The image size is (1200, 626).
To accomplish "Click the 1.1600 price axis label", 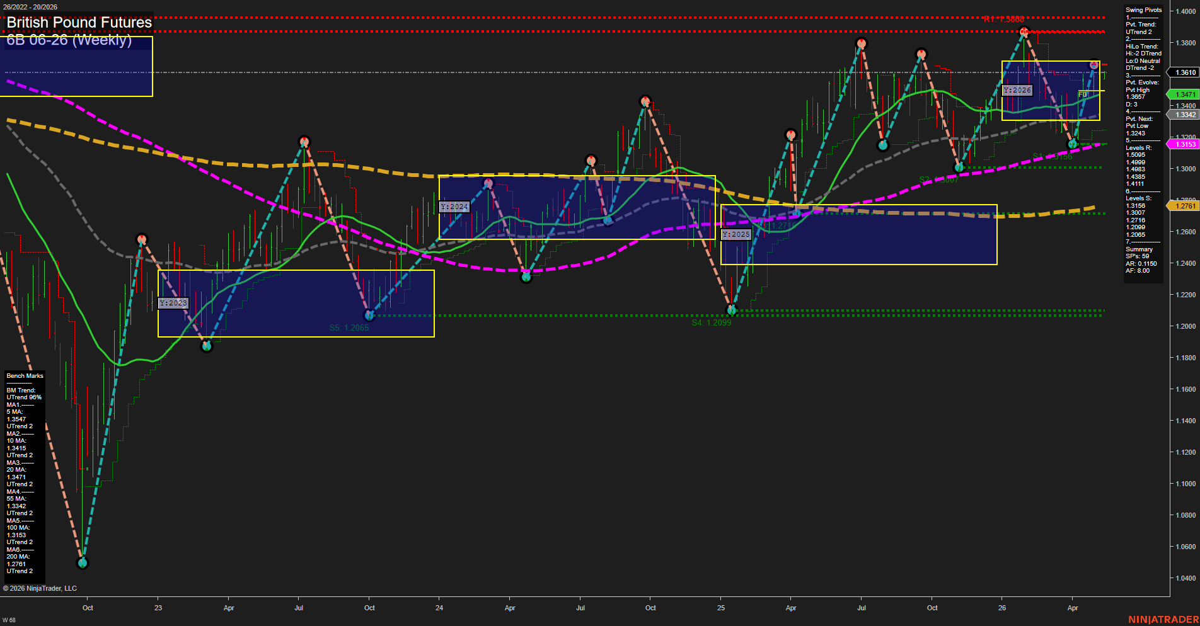I will click(1186, 389).
